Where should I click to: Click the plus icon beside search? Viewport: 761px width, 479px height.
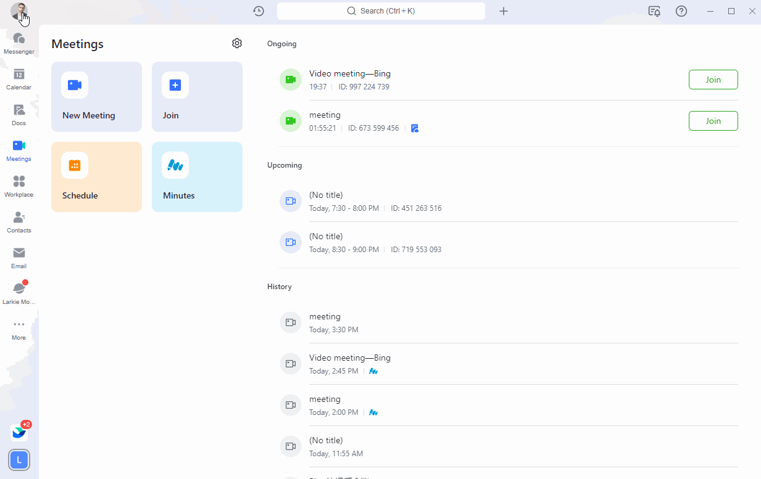(504, 11)
